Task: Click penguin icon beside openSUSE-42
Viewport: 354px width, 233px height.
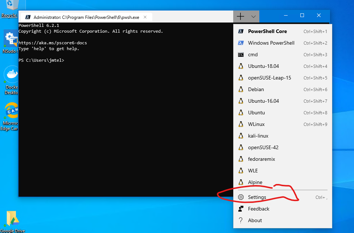Action: tap(241, 147)
